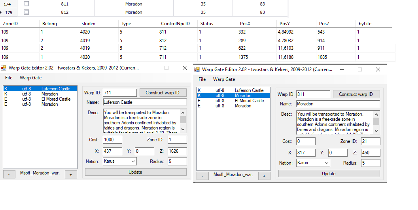Click the Y field in the right window

[338, 152]
